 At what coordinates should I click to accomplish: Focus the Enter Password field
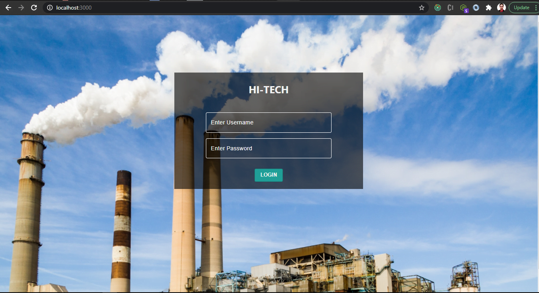click(x=269, y=148)
